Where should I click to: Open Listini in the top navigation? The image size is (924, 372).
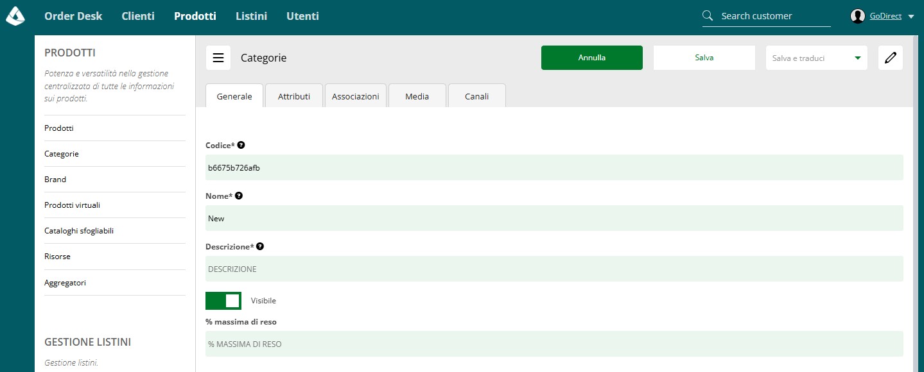[251, 16]
